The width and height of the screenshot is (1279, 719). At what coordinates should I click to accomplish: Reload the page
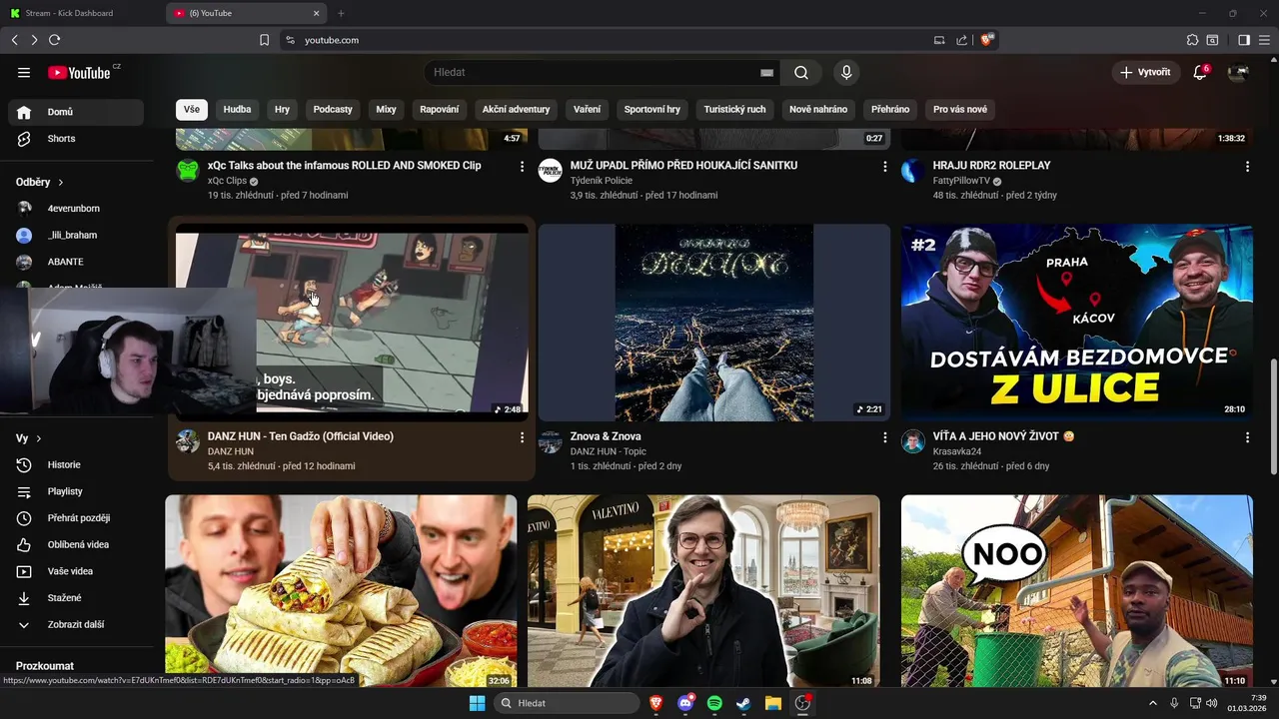click(55, 40)
